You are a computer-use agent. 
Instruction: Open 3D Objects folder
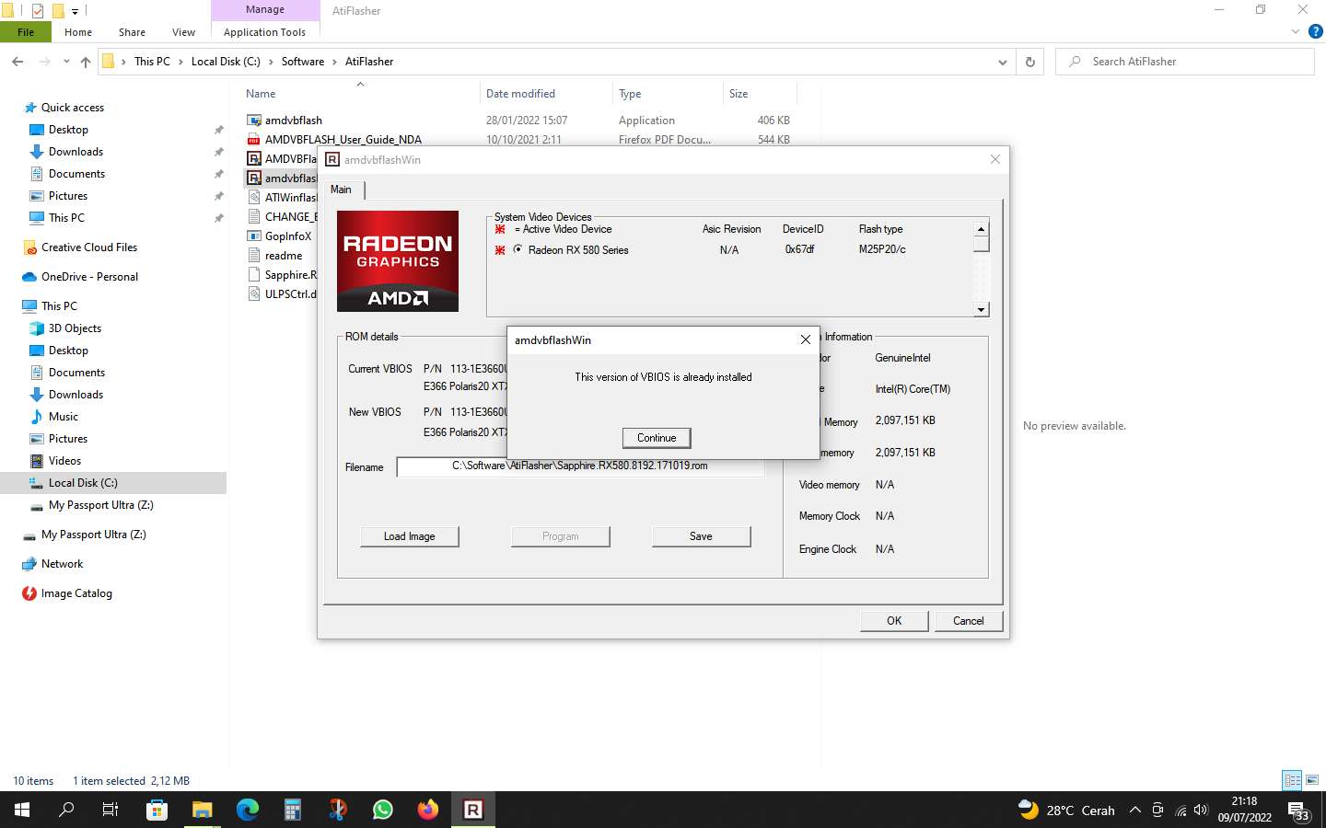[75, 328]
